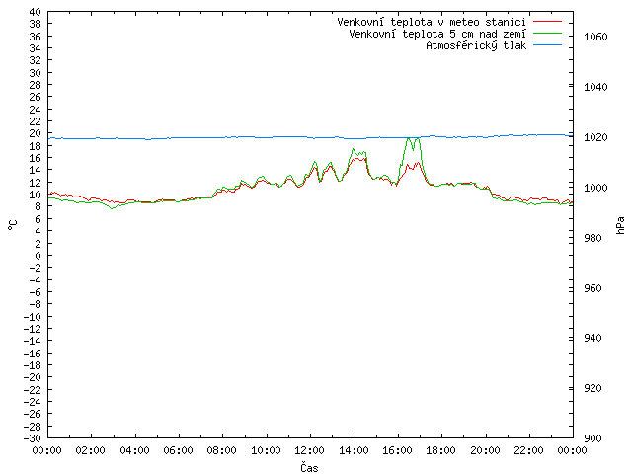Click left axis value '-30'

[x=33, y=438]
